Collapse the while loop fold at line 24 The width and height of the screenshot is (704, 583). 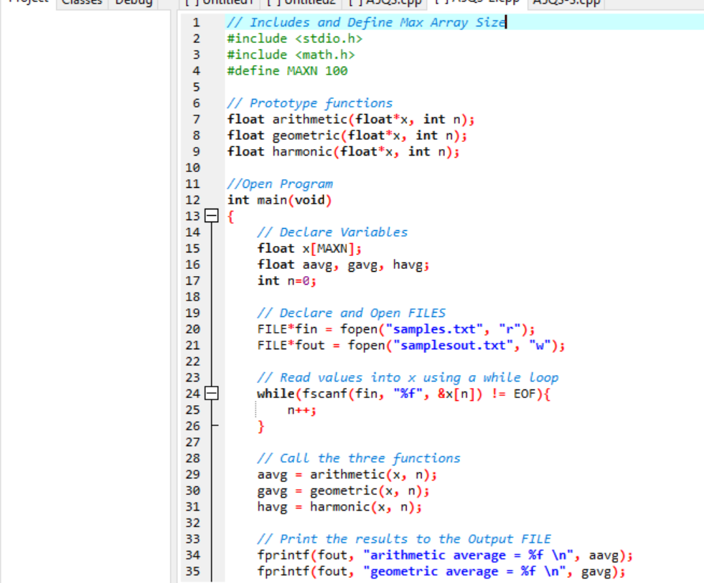pos(212,394)
